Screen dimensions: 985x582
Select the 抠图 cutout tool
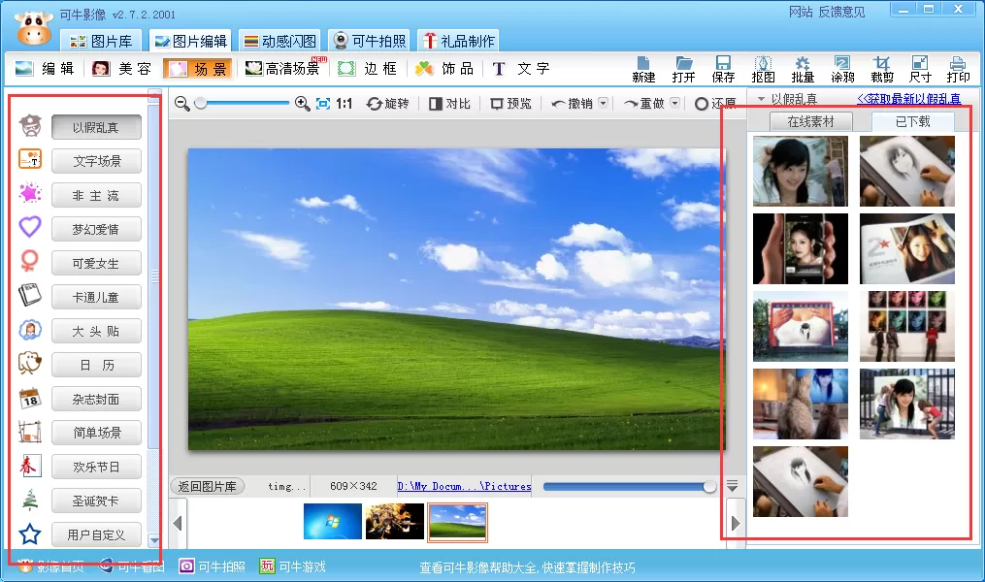pos(763,69)
